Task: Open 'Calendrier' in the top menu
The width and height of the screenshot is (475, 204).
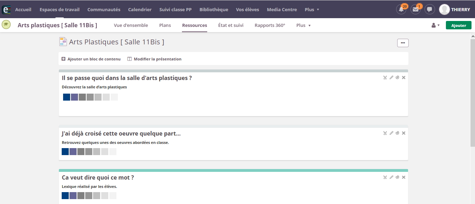Action: click(140, 9)
